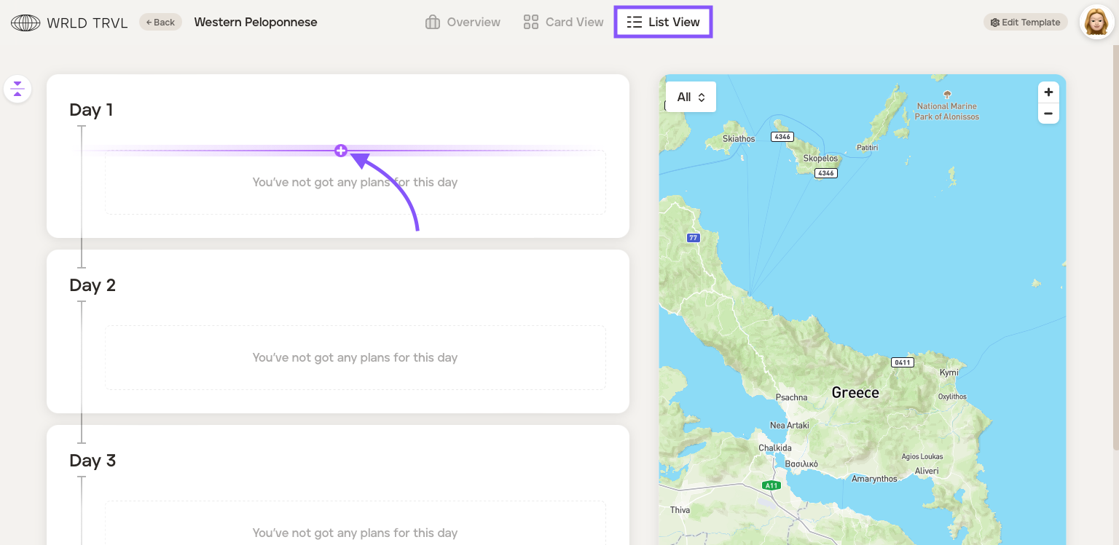Open the All filter dropdown on map
Viewport: 1119px width, 545px height.
pos(691,97)
